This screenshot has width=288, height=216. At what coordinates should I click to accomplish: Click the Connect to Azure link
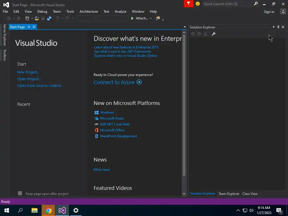(x=118, y=82)
